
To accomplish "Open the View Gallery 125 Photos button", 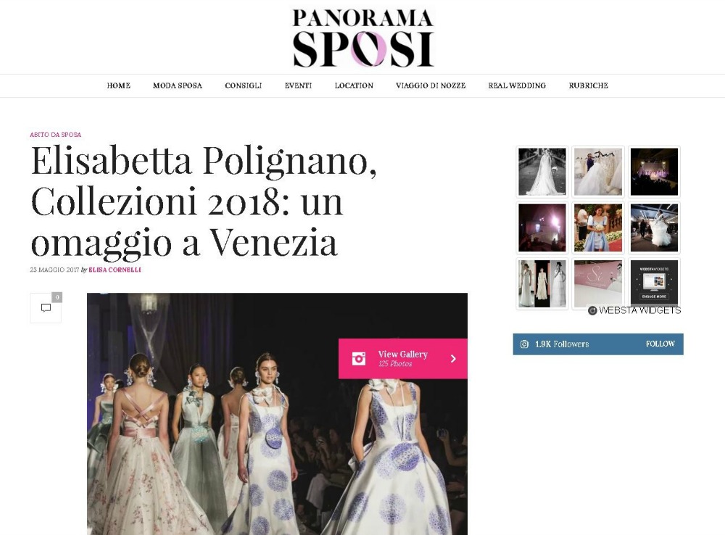I will [402, 358].
